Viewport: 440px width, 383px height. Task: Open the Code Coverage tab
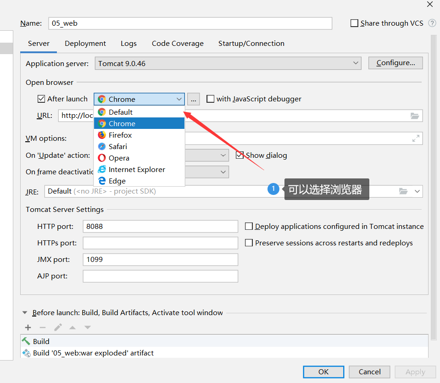(x=178, y=43)
